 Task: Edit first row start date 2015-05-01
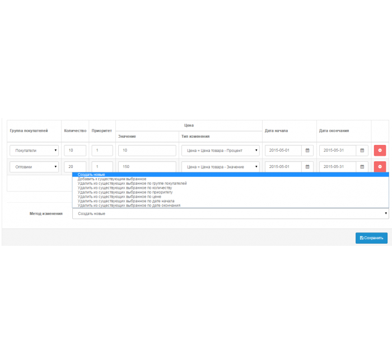[283, 151]
